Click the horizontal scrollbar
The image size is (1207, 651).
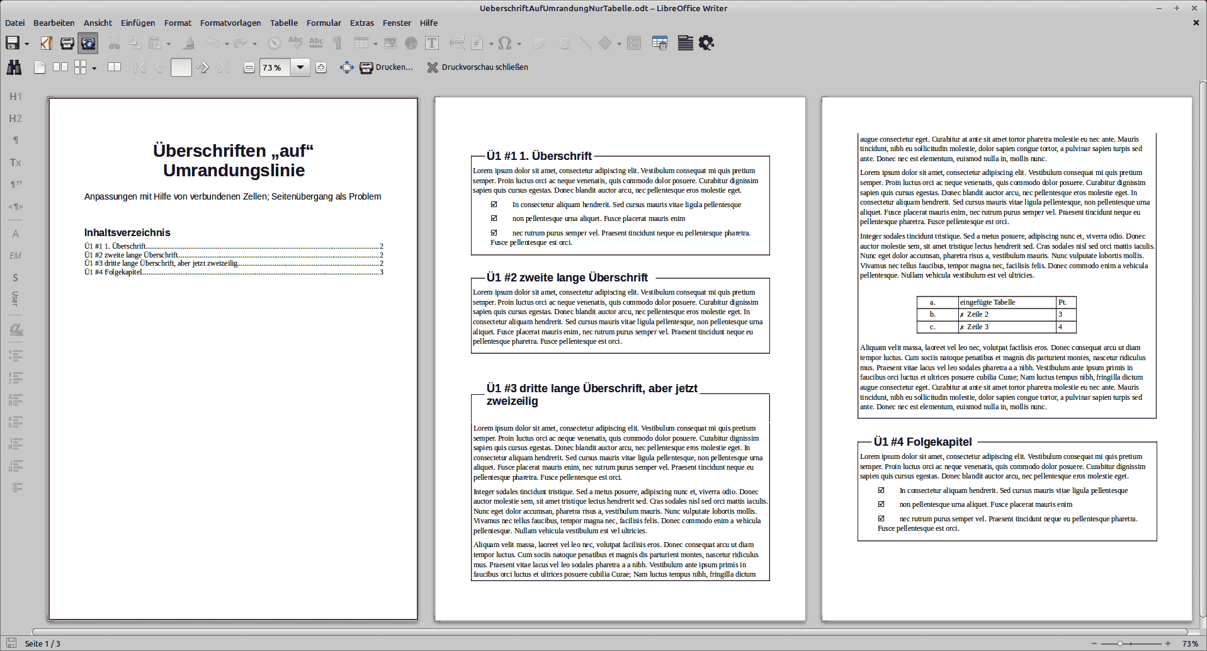click(609, 631)
